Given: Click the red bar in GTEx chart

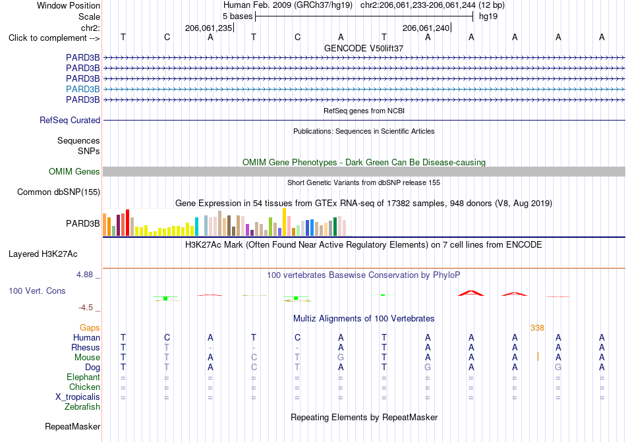Looking at the screenshot, I should tap(127, 223).
